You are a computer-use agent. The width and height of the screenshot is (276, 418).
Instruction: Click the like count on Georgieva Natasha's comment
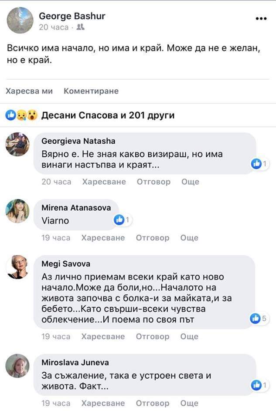coord(259,164)
